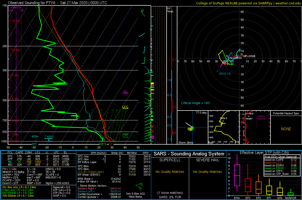Click the 'MeanW = 14.9g/kg' value
302x200 pixels.
[14, 172]
